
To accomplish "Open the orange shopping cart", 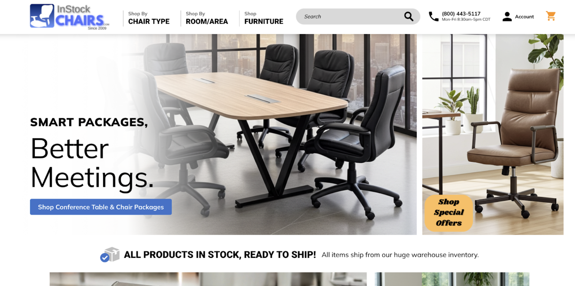I will coord(551,16).
